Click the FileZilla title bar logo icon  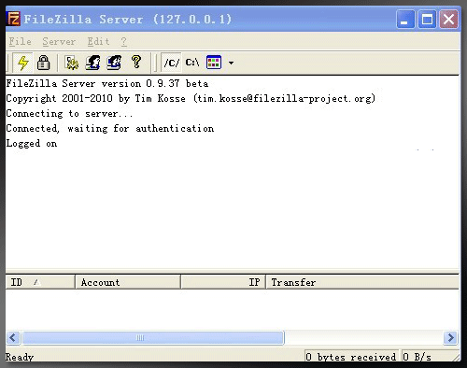(14, 19)
